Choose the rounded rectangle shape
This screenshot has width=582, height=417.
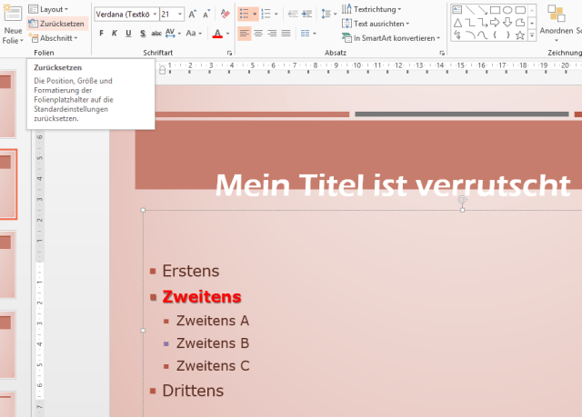[x=520, y=10]
